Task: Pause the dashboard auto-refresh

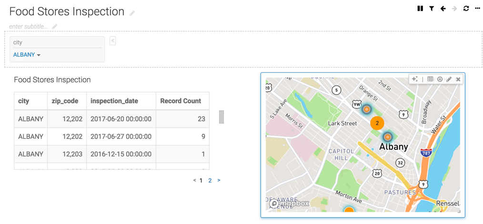Action: 420,9
